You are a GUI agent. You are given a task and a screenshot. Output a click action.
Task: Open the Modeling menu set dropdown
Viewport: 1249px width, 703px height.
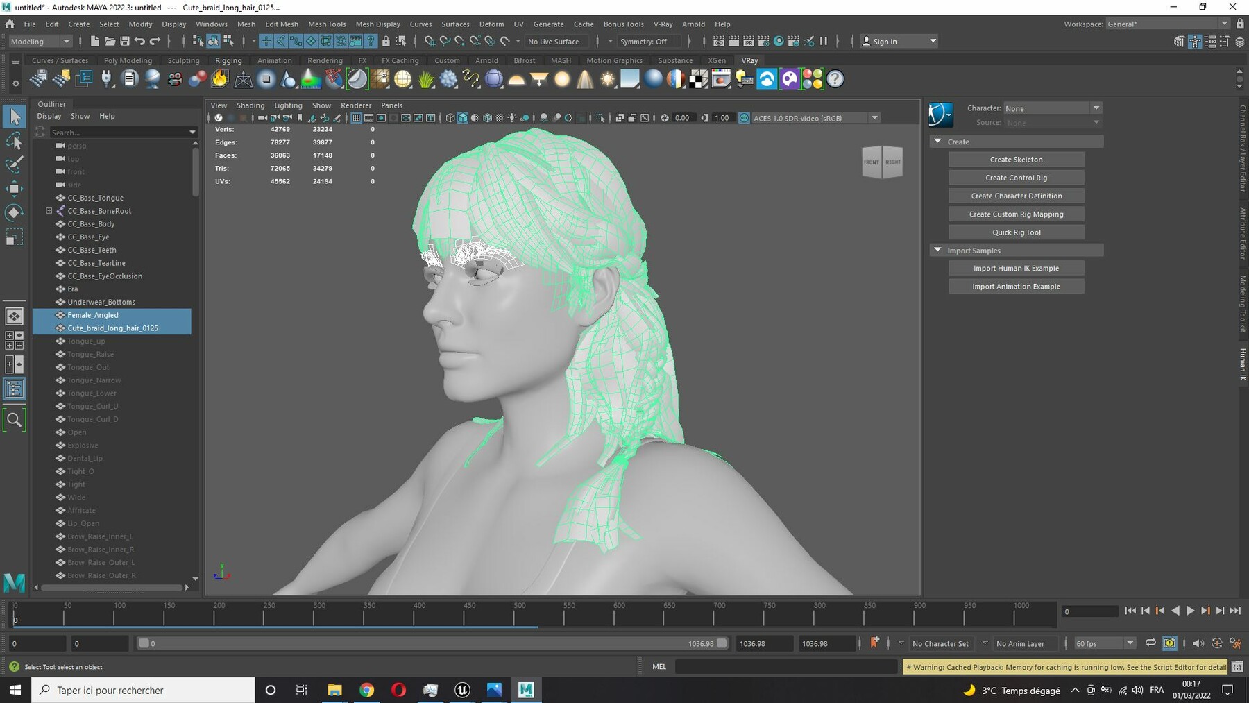pyautogui.click(x=40, y=42)
